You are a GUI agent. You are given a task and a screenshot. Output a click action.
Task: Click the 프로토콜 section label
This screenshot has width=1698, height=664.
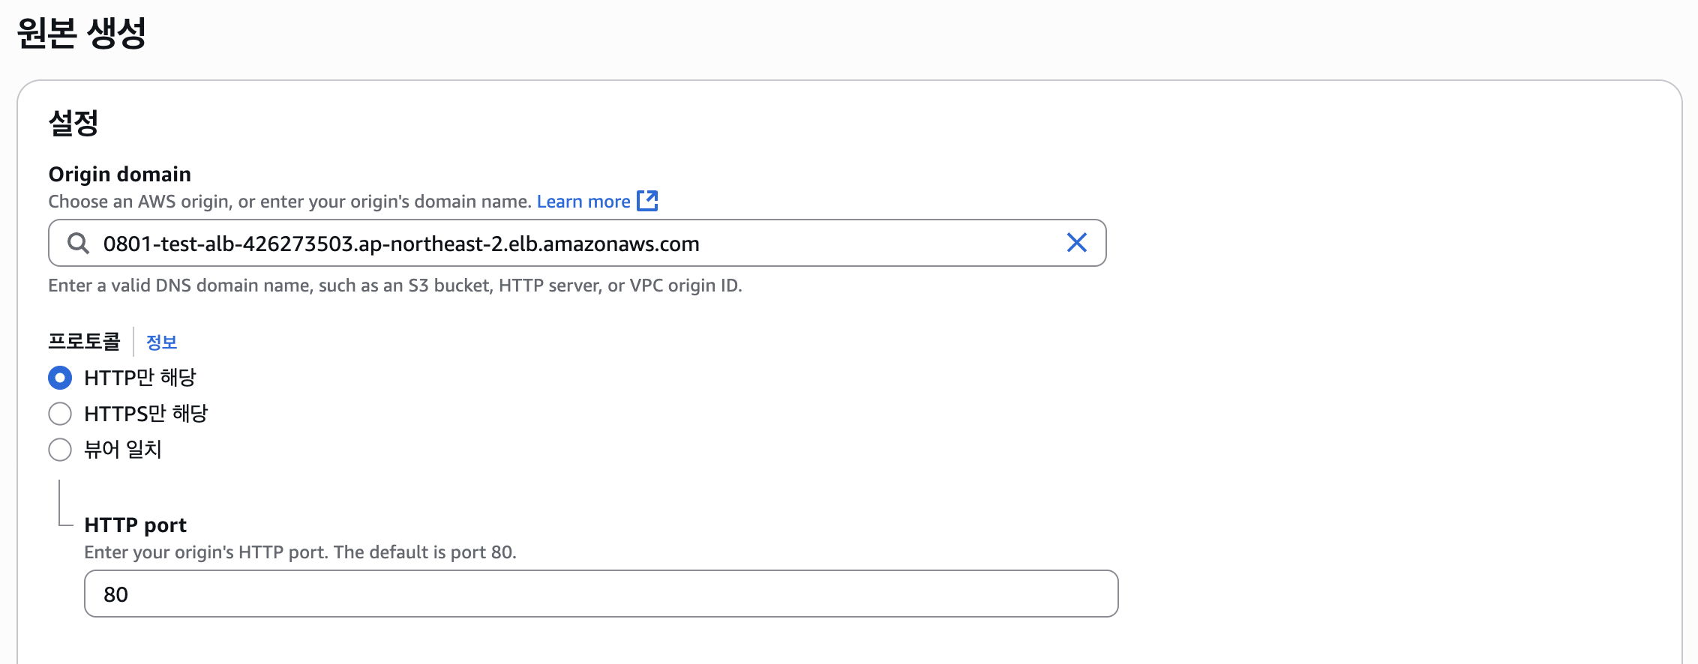pyautogui.click(x=84, y=342)
